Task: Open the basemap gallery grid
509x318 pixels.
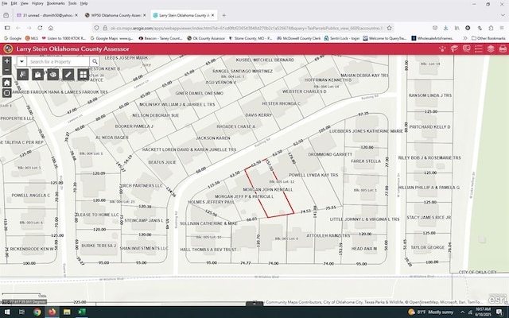Action: (x=84, y=75)
